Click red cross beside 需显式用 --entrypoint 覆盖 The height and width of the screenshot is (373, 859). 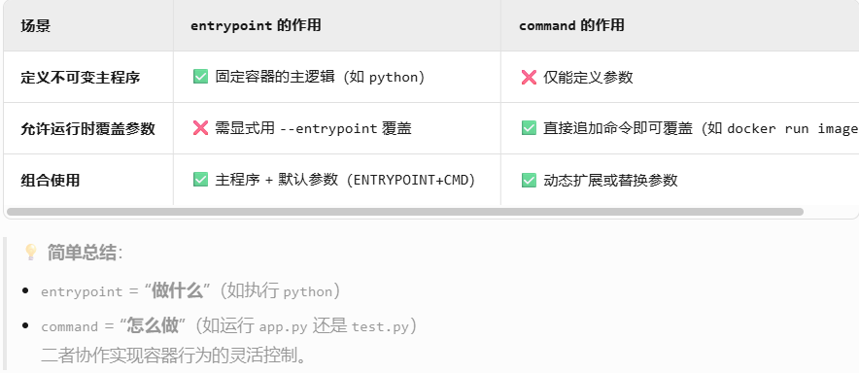pyautogui.click(x=200, y=128)
